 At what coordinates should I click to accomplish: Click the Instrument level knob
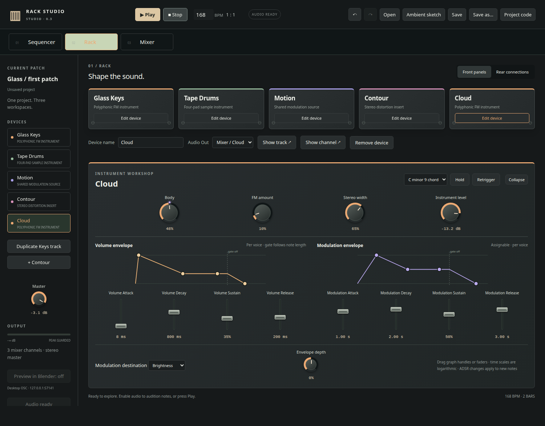click(451, 212)
